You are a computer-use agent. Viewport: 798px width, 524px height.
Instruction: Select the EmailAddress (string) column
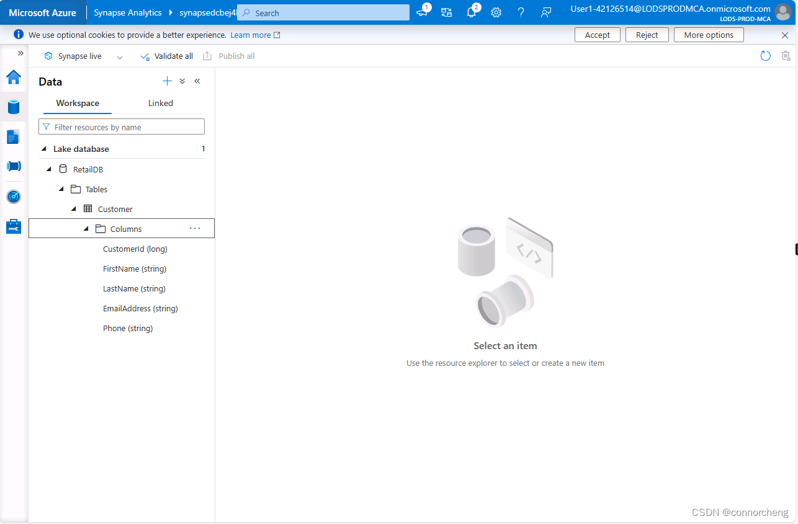[140, 308]
